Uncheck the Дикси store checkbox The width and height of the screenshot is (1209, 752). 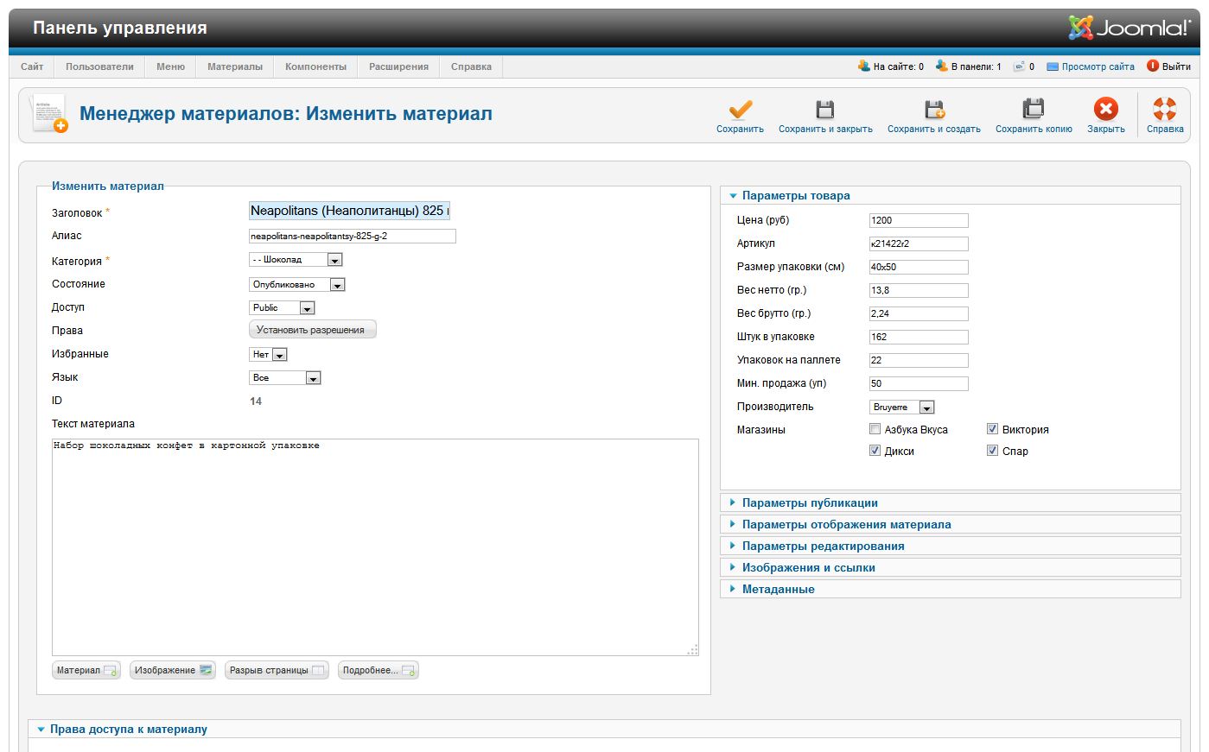click(x=875, y=451)
